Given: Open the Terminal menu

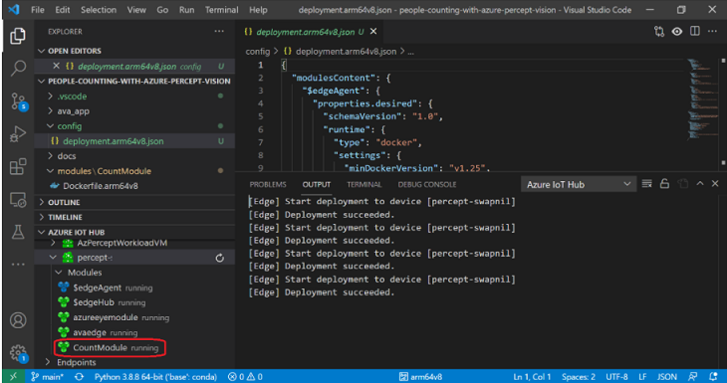Looking at the screenshot, I should 222,10.
